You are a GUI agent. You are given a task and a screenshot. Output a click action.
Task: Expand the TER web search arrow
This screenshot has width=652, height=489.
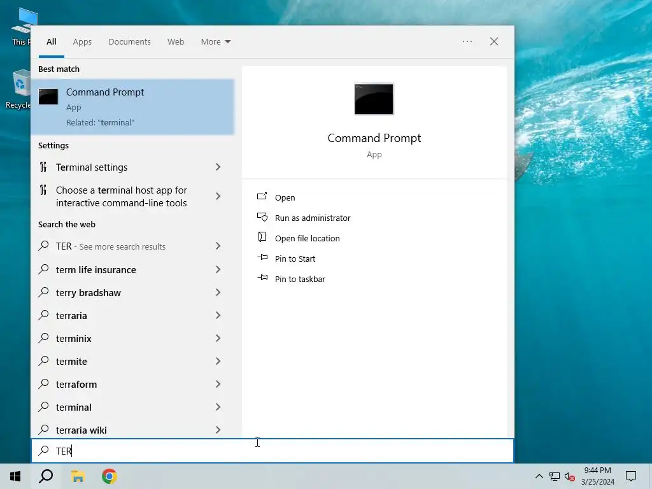coord(218,246)
